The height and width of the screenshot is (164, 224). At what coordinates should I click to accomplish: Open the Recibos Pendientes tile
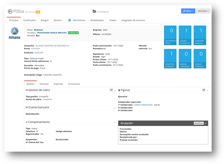(185, 35)
